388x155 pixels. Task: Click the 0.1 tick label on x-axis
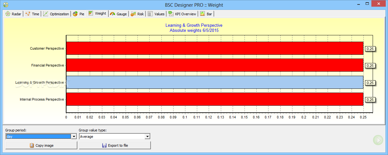[185, 117]
